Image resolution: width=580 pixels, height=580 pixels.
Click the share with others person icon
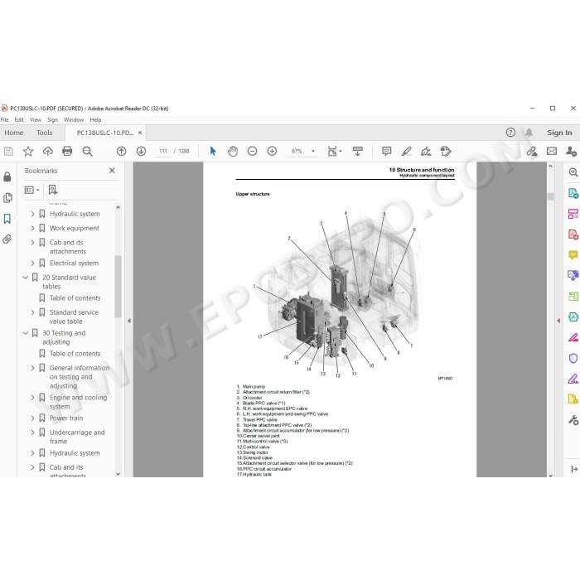(x=571, y=152)
